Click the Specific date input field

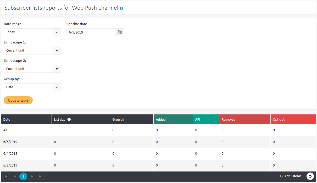click(x=91, y=32)
